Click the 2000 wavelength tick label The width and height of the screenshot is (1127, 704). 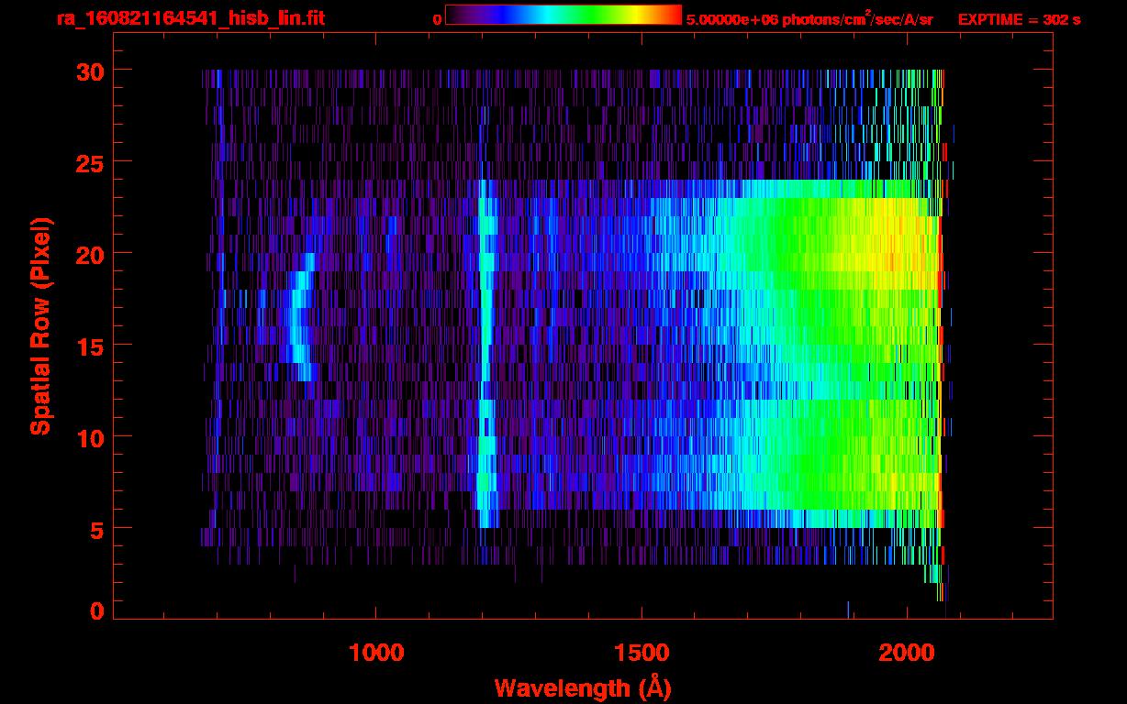click(907, 653)
